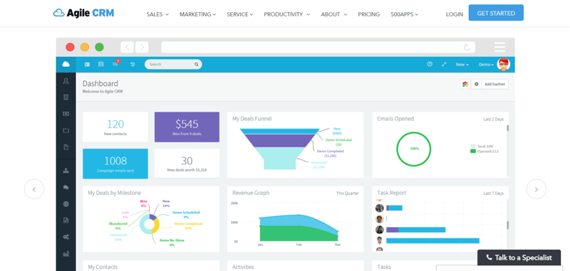The height and width of the screenshot is (271, 570).
Task: Expand the PRODUCTIVITY menu
Action: tap(287, 14)
